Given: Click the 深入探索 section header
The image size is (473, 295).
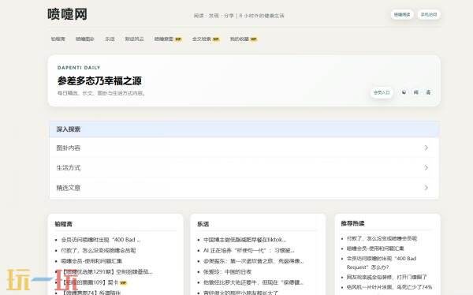Looking at the screenshot, I should (x=244, y=129).
